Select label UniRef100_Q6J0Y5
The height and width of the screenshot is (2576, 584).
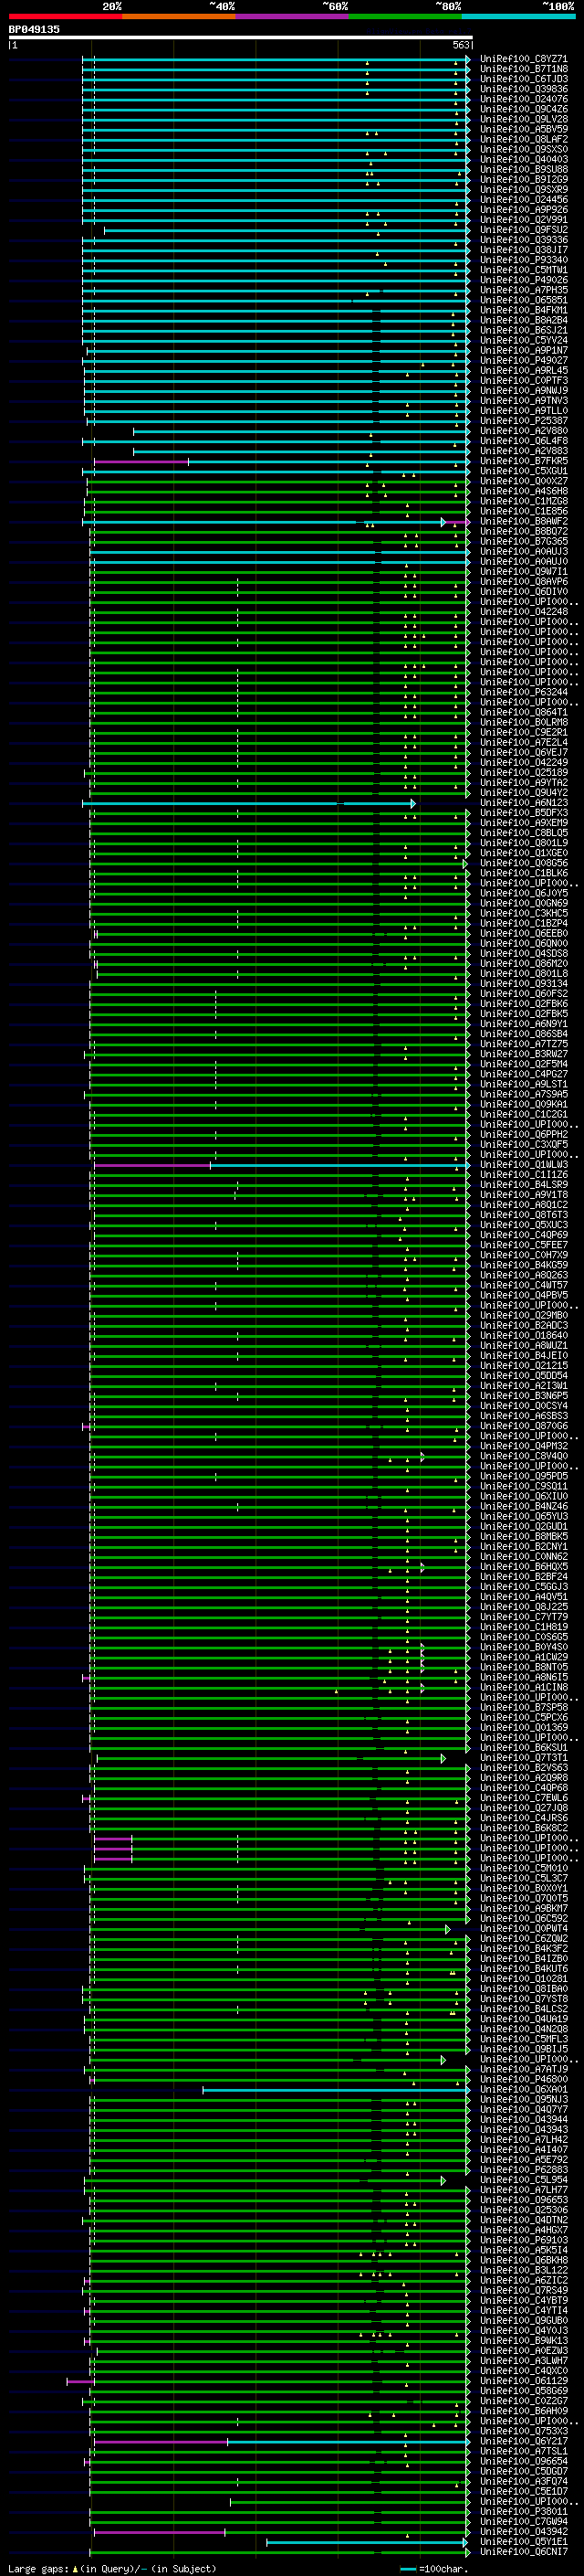pyautogui.click(x=524, y=894)
